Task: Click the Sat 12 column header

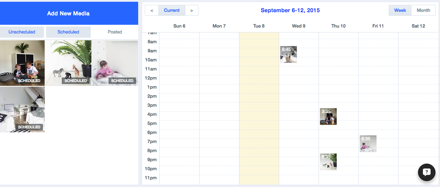Action: coord(418,26)
